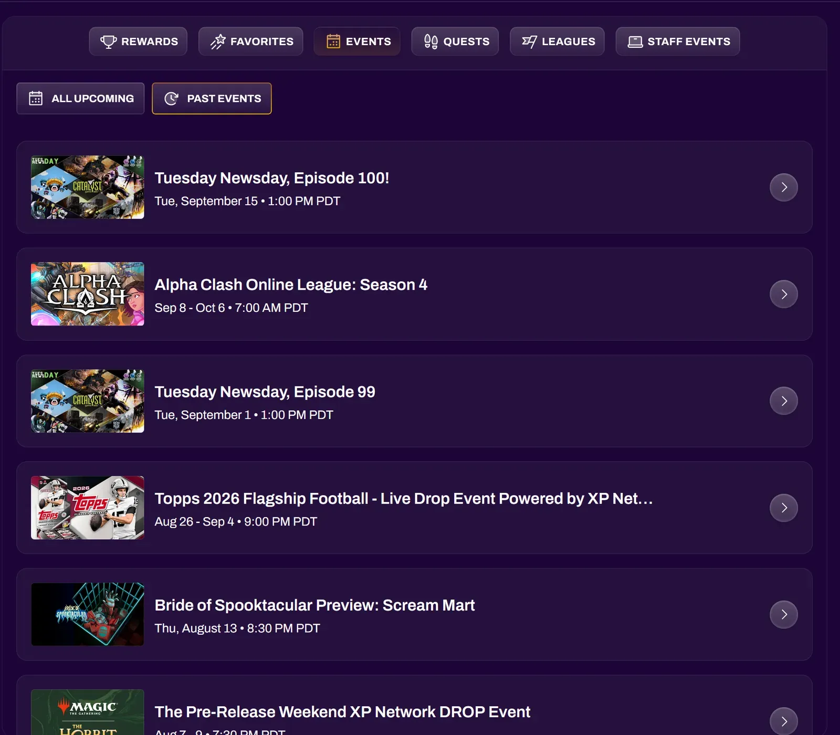Screen dimensions: 840x735
Task: Select the Past Events filter
Action: (x=212, y=98)
